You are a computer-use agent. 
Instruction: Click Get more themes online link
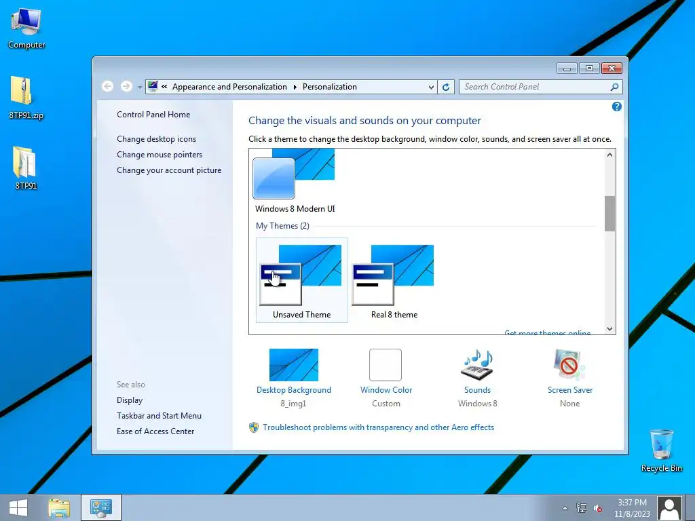click(548, 332)
